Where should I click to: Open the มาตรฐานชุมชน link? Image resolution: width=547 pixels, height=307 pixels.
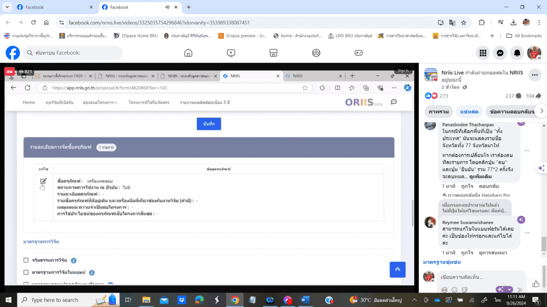(x=442, y=262)
